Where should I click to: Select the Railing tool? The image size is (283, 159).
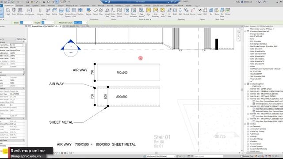tap(88, 12)
